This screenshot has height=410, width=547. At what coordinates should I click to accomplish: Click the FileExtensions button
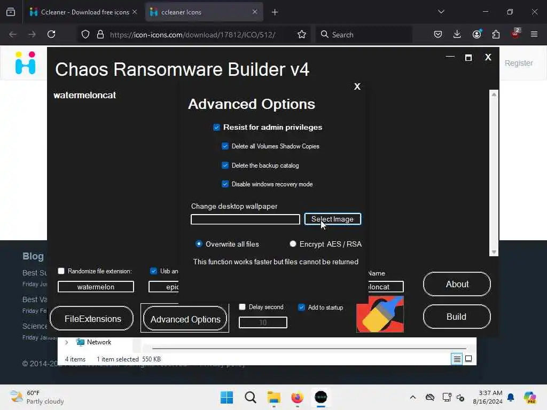coord(92,319)
